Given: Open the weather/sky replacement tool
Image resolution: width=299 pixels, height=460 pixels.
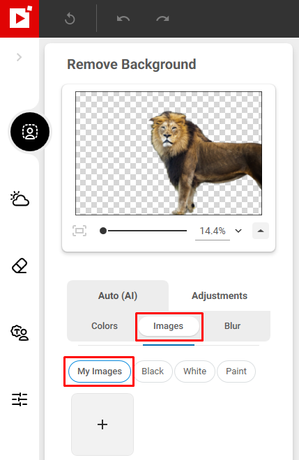Looking at the screenshot, I should pyautogui.click(x=20, y=199).
